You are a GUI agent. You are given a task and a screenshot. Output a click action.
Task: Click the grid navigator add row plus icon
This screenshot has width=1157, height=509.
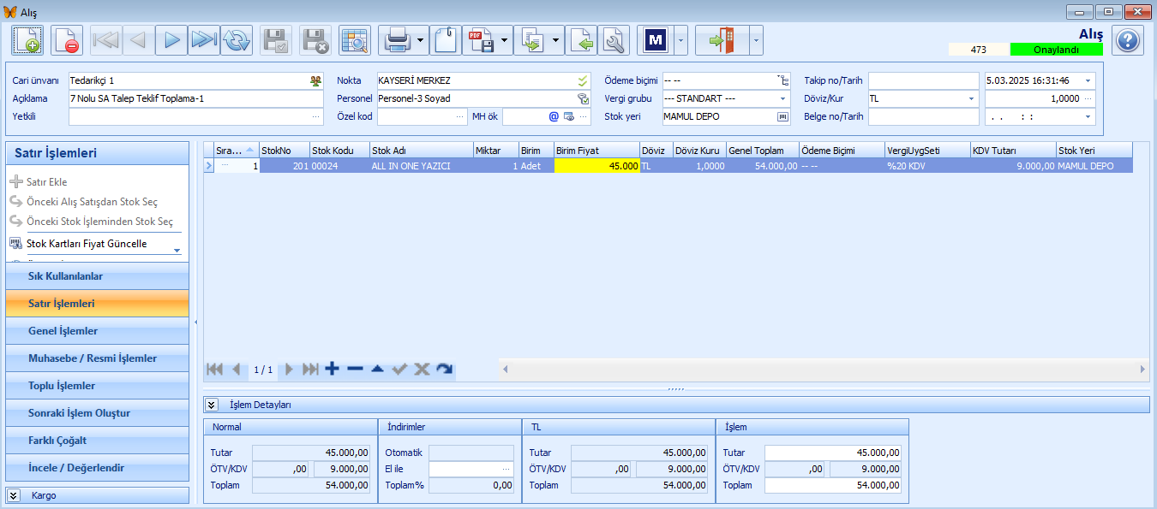(333, 369)
